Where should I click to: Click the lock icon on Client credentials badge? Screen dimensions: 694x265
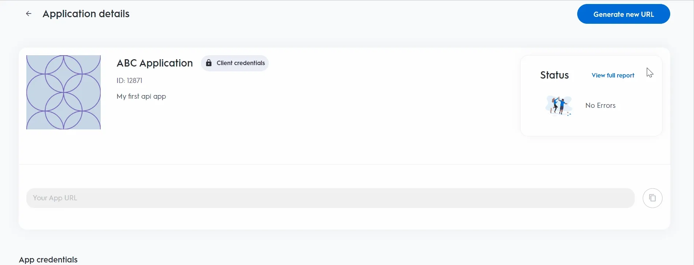(x=208, y=63)
